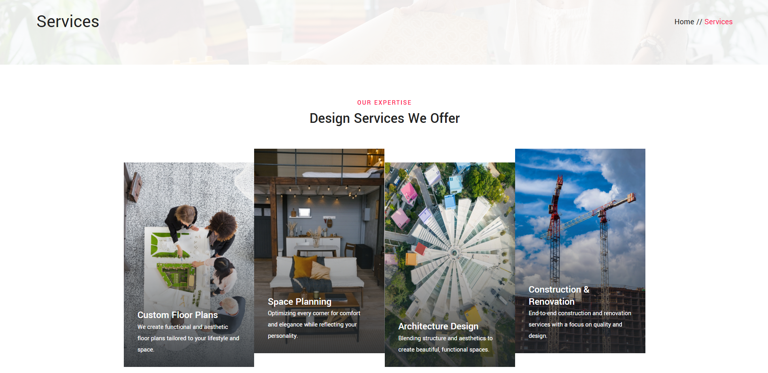Click the Architecture Design title
This screenshot has width=768, height=373.
(x=438, y=326)
